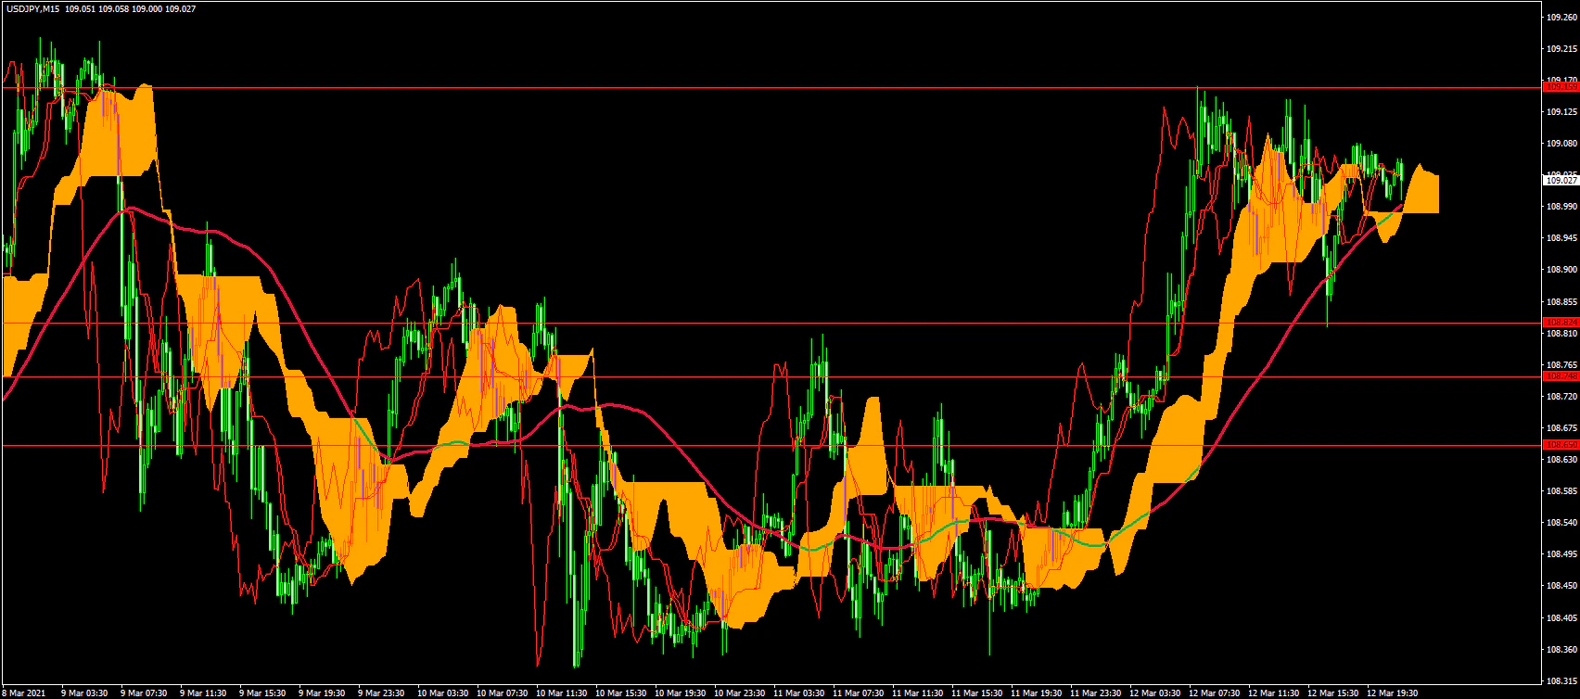This screenshot has height=699, width=1580.
Task: Click the 12 Mar 03:30 time label
Action: [x=1153, y=693]
